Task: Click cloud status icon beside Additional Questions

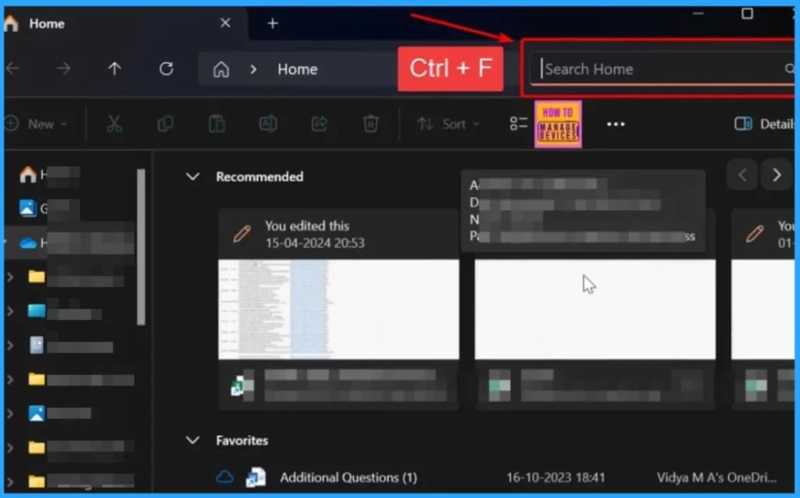Action: point(224,477)
